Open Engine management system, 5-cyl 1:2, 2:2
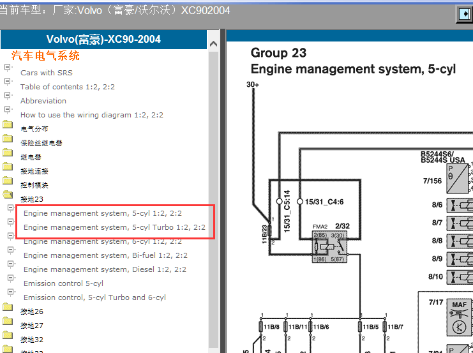Viewport: 473px width, 353px height. [103, 213]
